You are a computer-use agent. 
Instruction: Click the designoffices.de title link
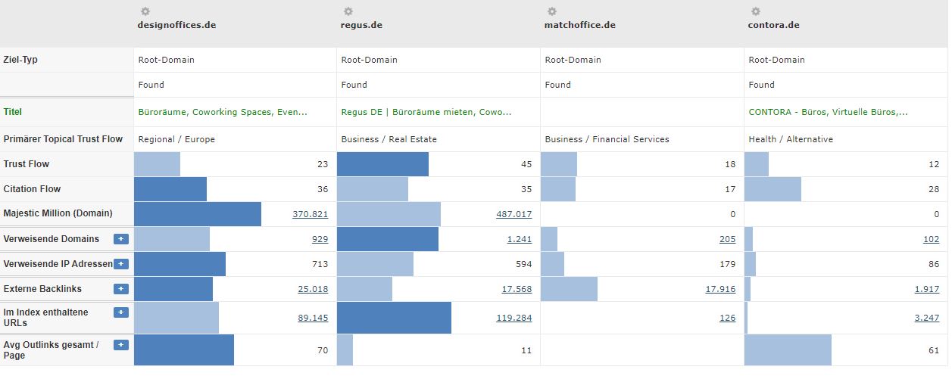tap(223, 112)
